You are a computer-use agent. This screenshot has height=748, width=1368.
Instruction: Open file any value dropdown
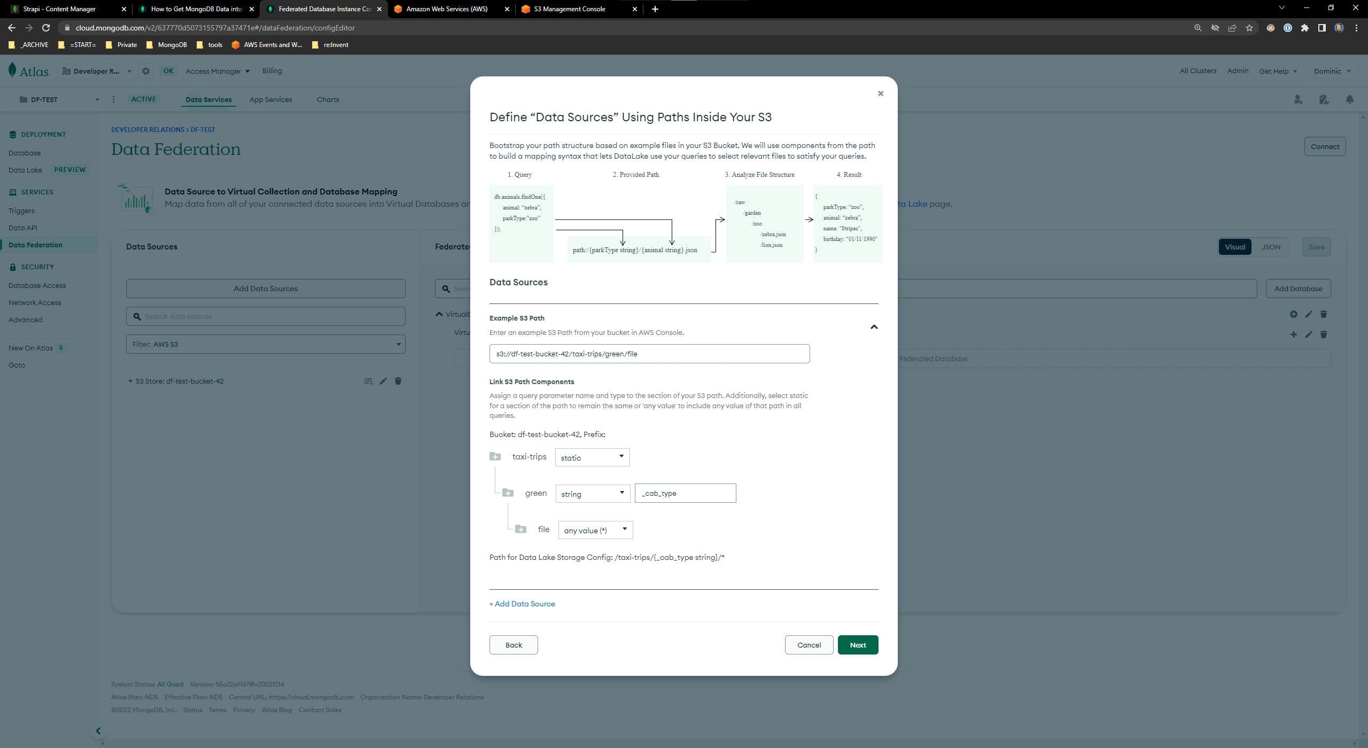coord(595,530)
